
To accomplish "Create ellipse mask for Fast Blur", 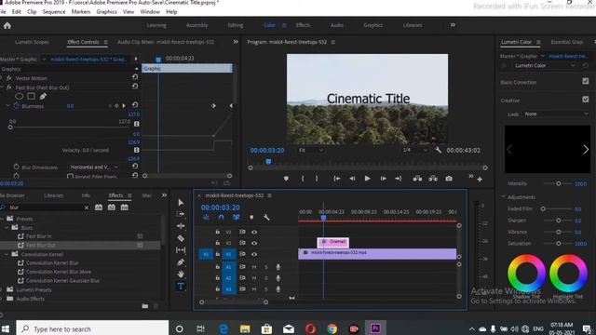I will [19, 97].
